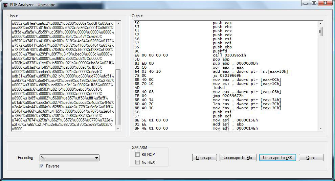Click the Output pane scrollbar thumb

(x=320, y=31)
